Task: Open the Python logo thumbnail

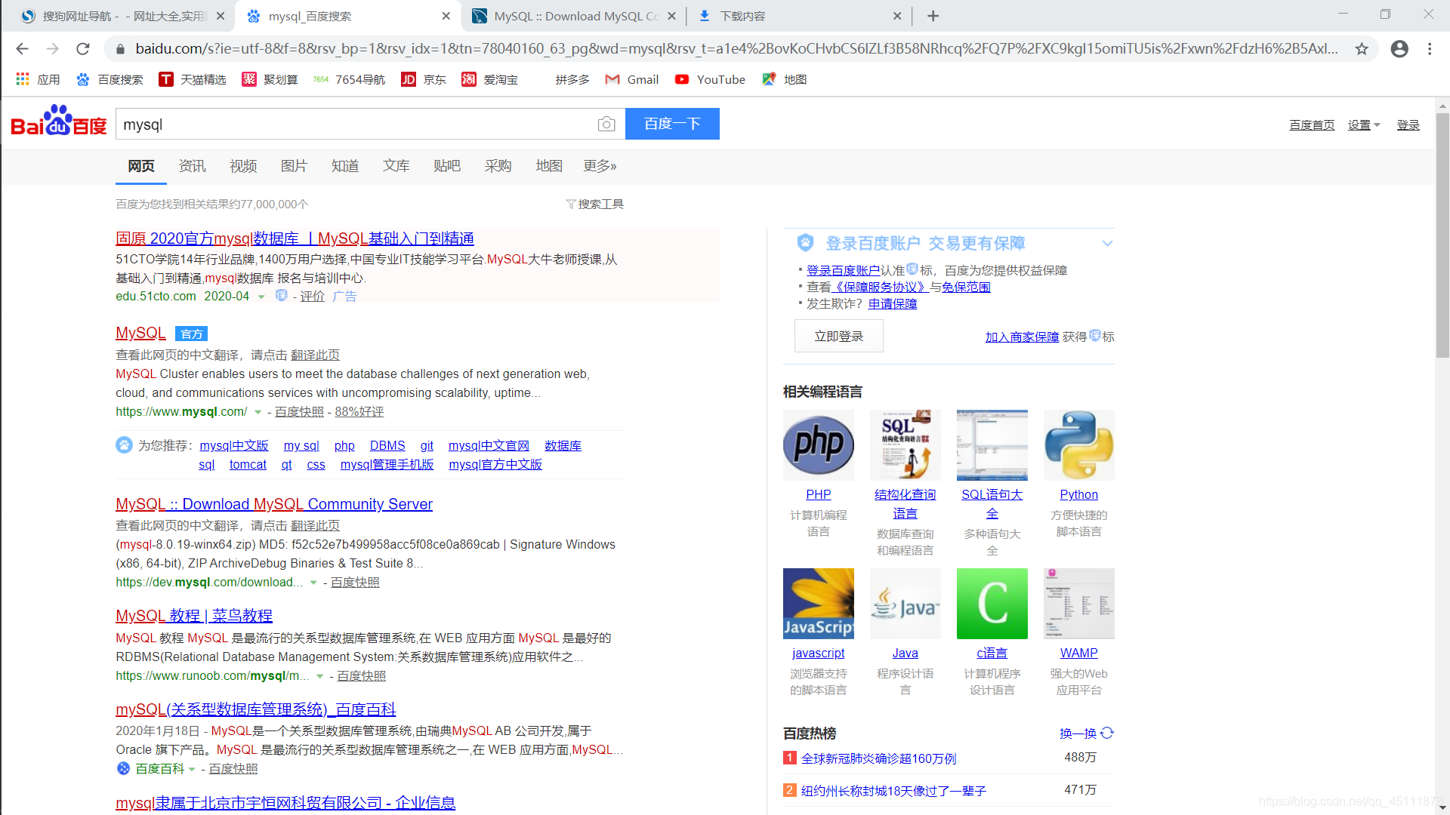Action: click(x=1079, y=445)
